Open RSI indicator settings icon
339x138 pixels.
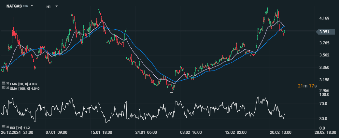click(x=3, y=127)
